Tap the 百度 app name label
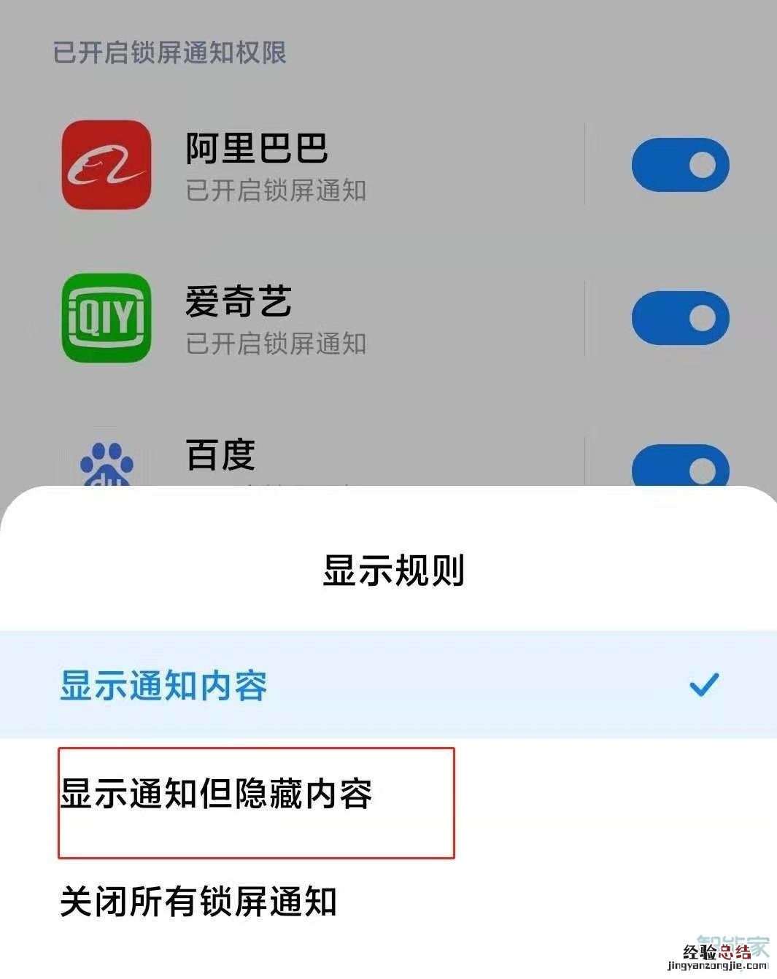777x979 pixels. coord(220,454)
